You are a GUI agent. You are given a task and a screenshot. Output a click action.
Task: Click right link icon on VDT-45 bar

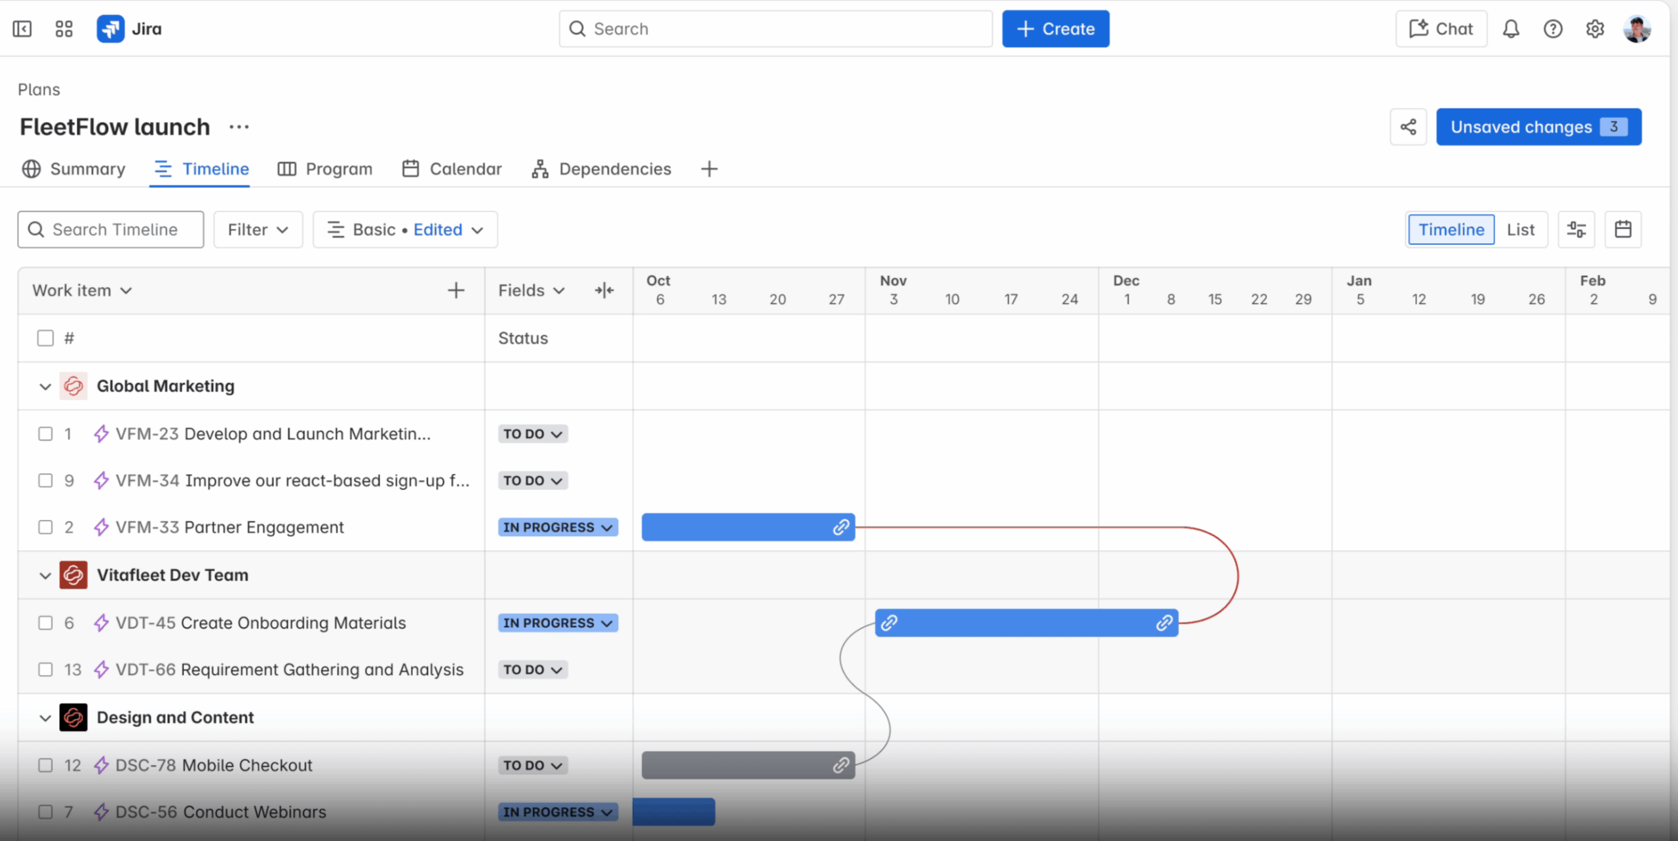1164,623
